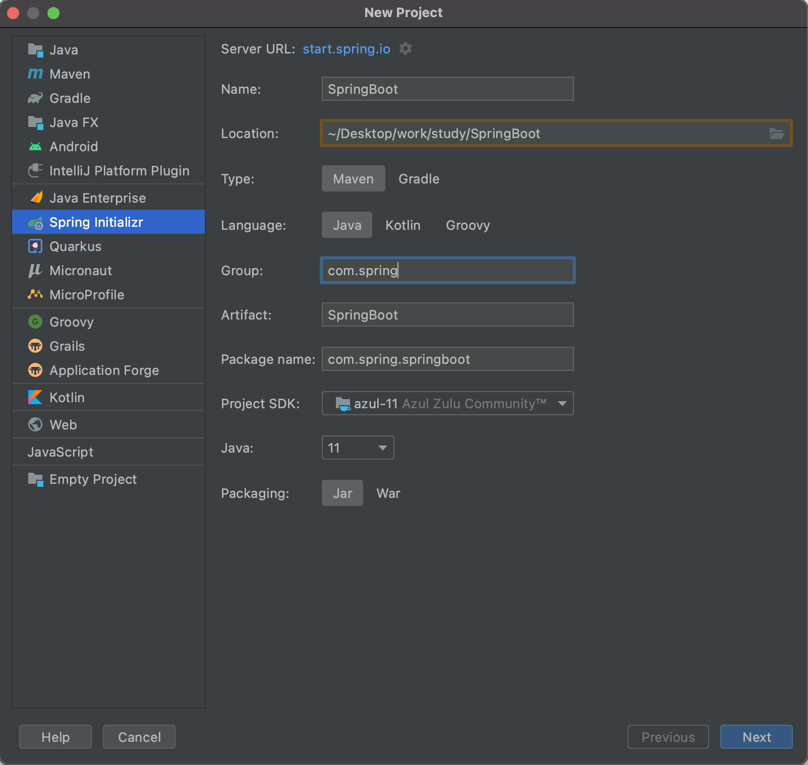
Task: Click the MicroProfile icon
Action: click(x=35, y=294)
